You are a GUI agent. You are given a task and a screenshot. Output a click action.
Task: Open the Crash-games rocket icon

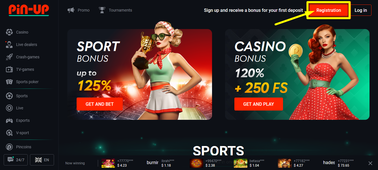[x=9, y=57]
